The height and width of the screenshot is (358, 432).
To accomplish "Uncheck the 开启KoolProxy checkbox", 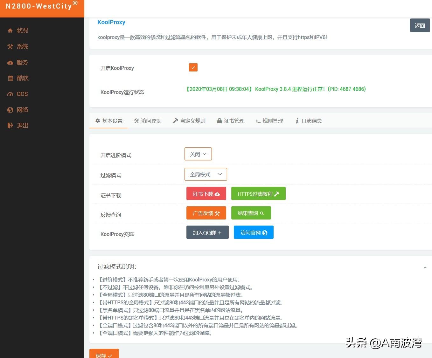I will tap(193, 67).
